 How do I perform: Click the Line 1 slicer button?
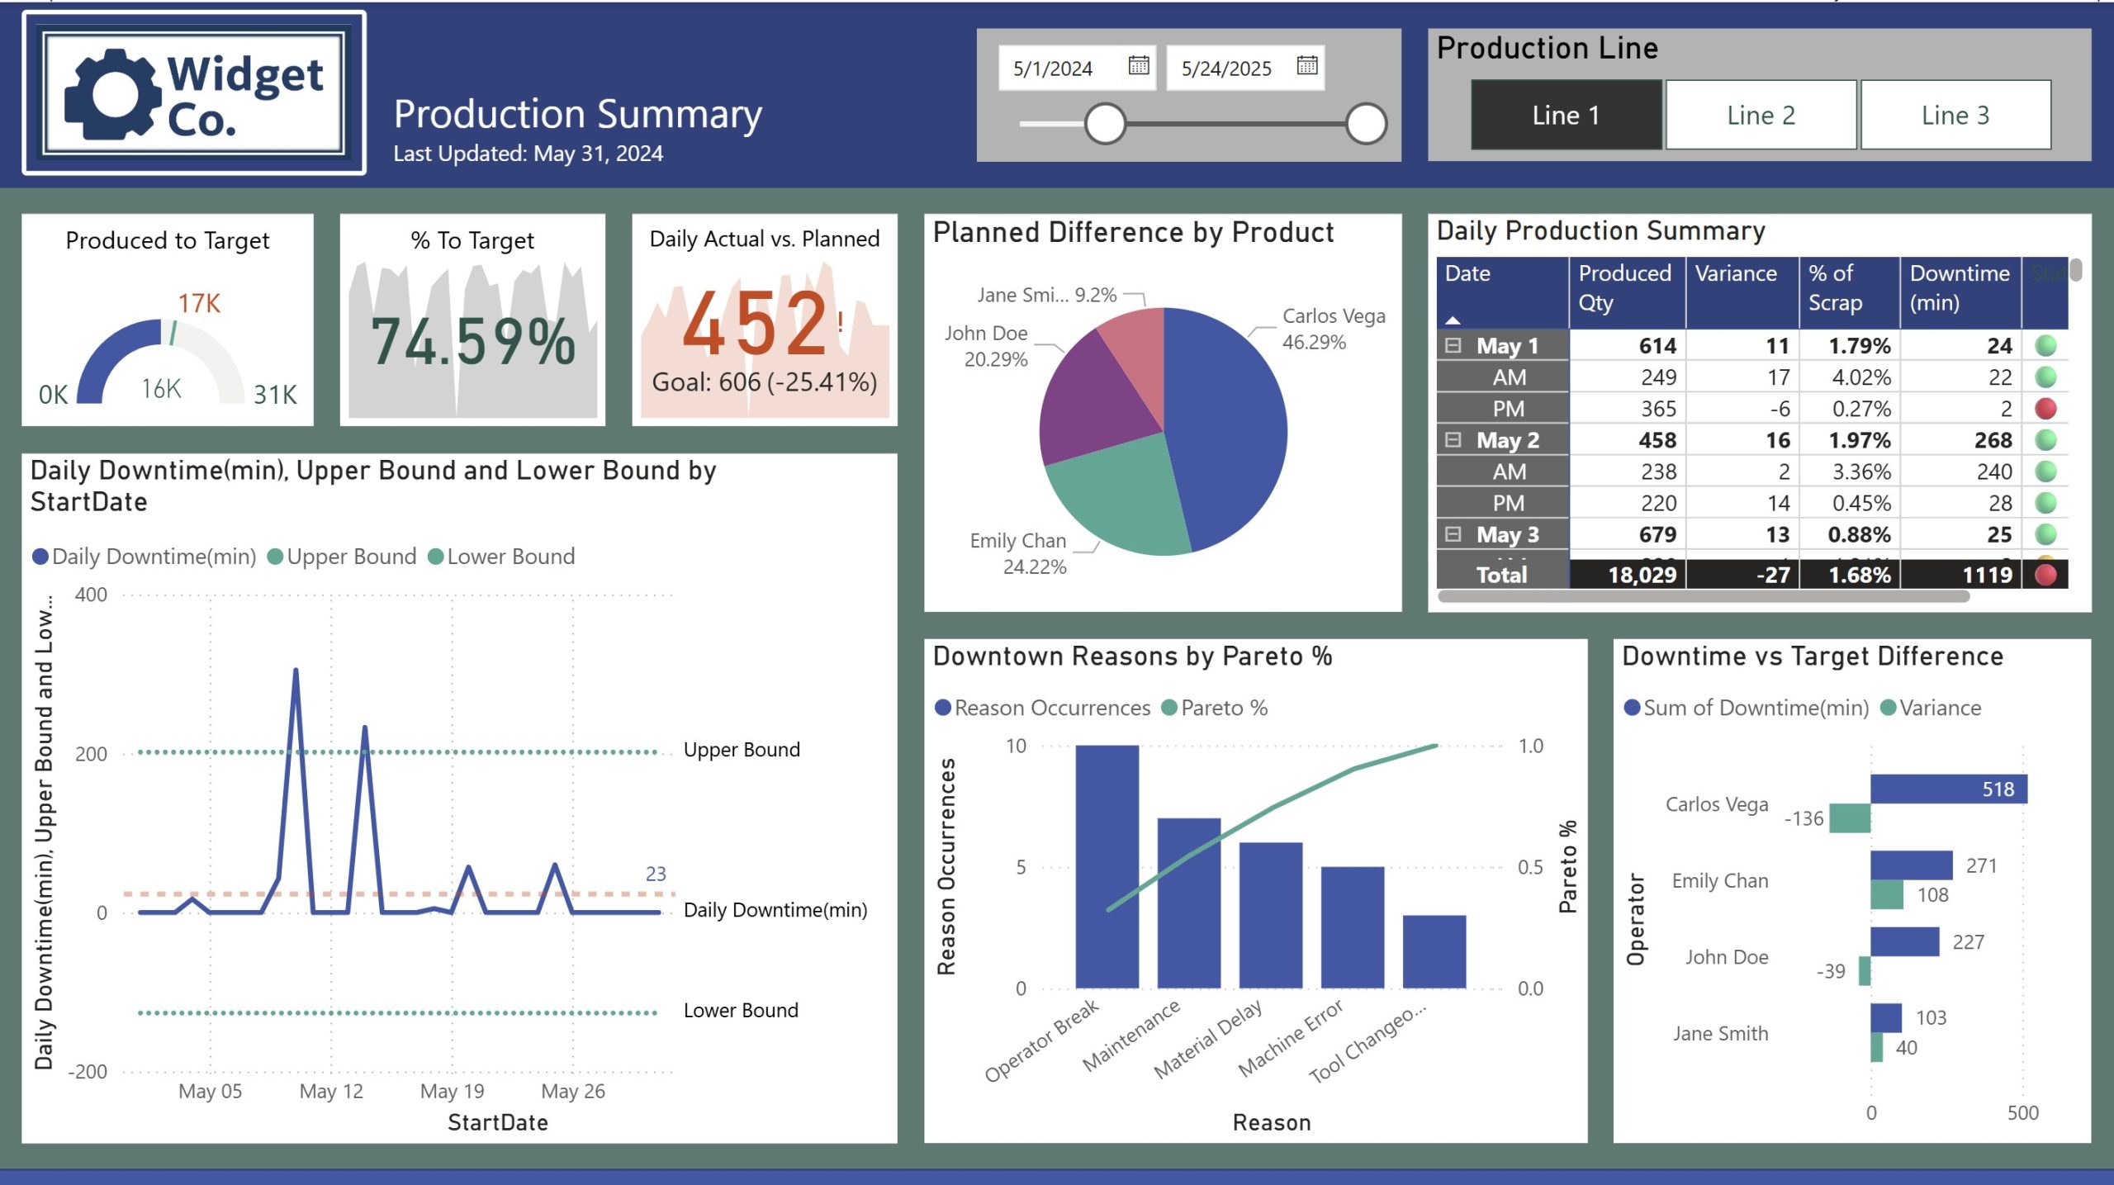[1566, 115]
